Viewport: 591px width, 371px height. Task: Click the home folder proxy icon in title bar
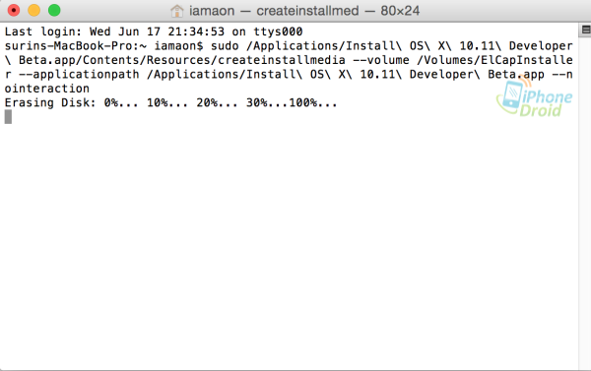coord(176,11)
